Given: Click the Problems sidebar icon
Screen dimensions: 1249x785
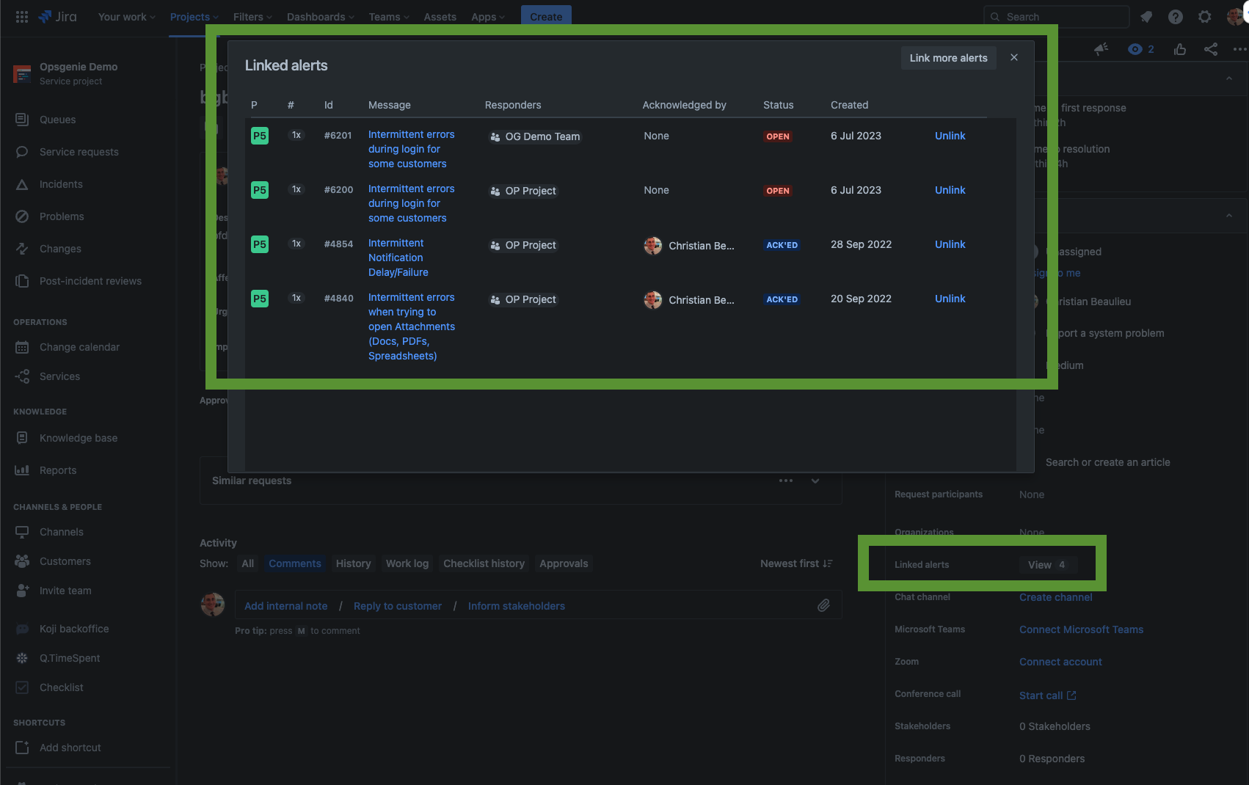Looking at the screenshot, I should pyautogui.click(x=22, y=216).
